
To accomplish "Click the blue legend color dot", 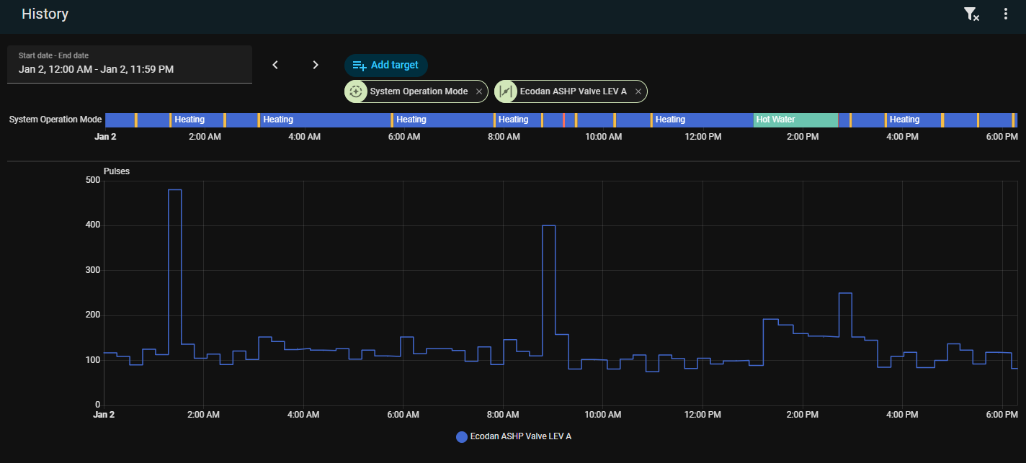I will point(462,436).
